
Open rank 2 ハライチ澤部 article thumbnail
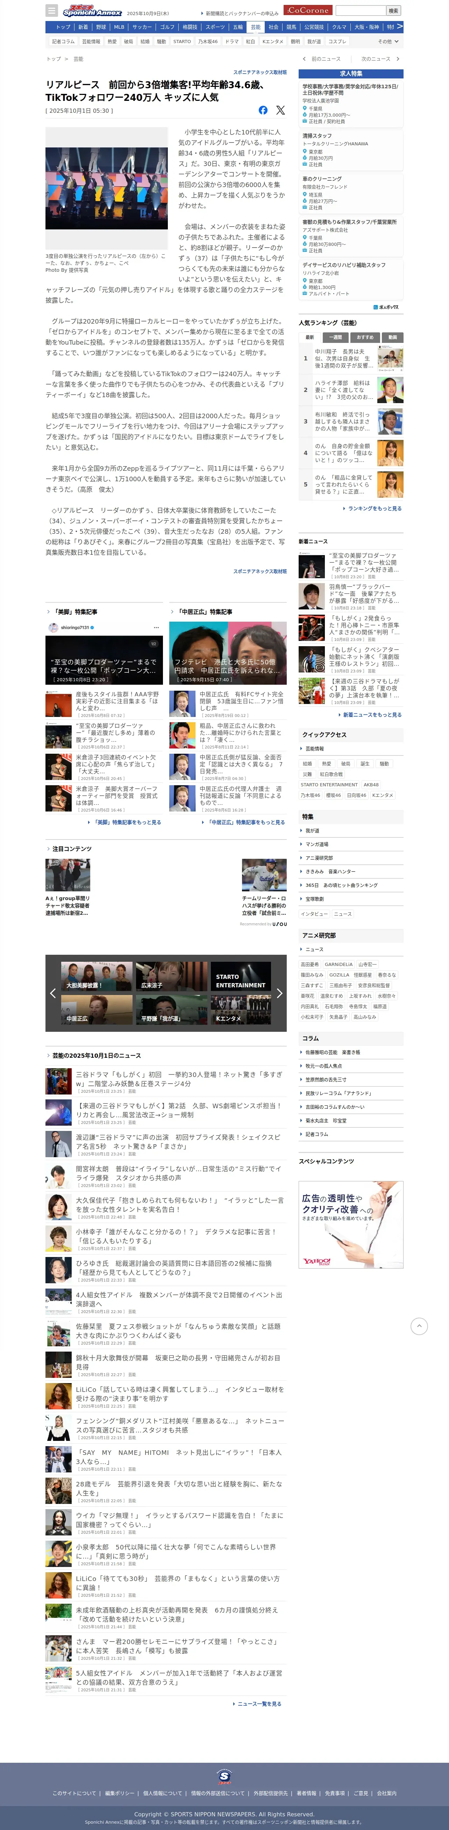(390, 390)
